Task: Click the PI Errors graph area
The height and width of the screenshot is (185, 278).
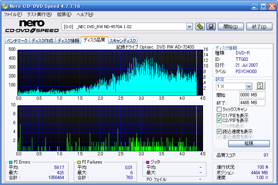Action: coord(110,73)
